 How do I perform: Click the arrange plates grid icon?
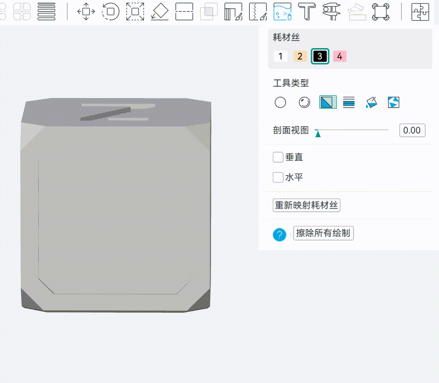22,11
